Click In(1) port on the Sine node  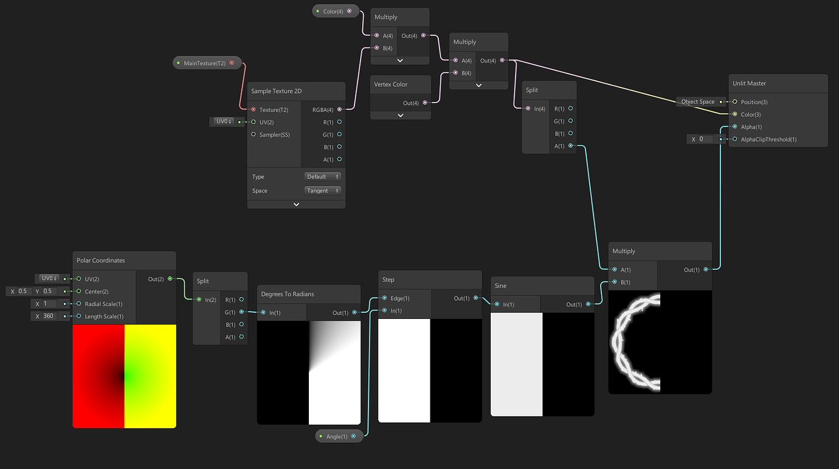pos(497,304)
